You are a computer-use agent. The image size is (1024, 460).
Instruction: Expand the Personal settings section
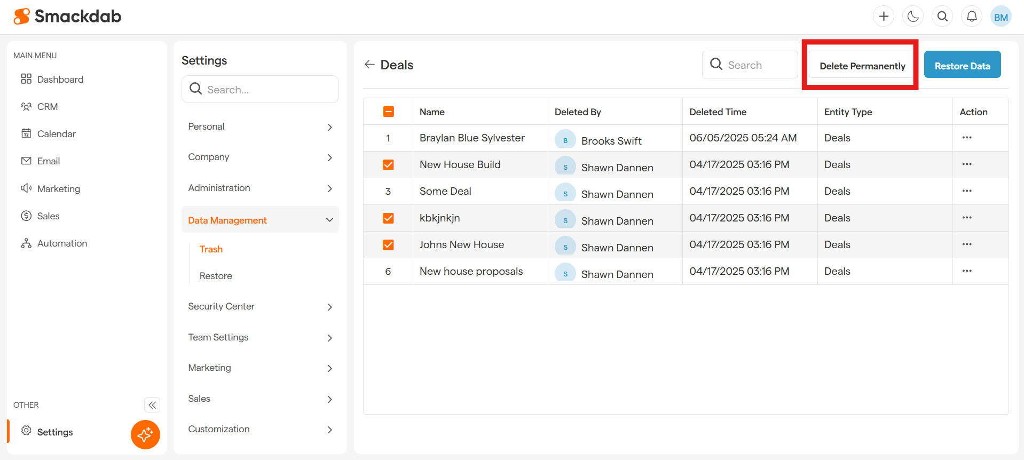pos(260,126)
